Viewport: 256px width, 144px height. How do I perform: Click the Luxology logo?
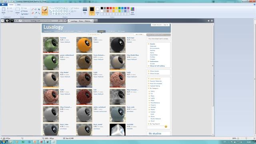point(53,27)
